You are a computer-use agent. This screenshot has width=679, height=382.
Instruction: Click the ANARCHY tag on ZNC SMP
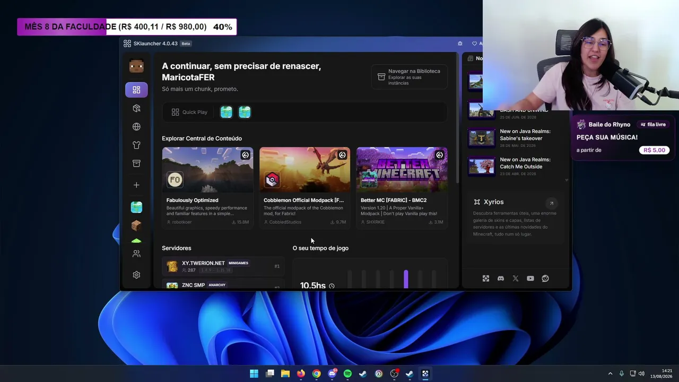(217, 285)
